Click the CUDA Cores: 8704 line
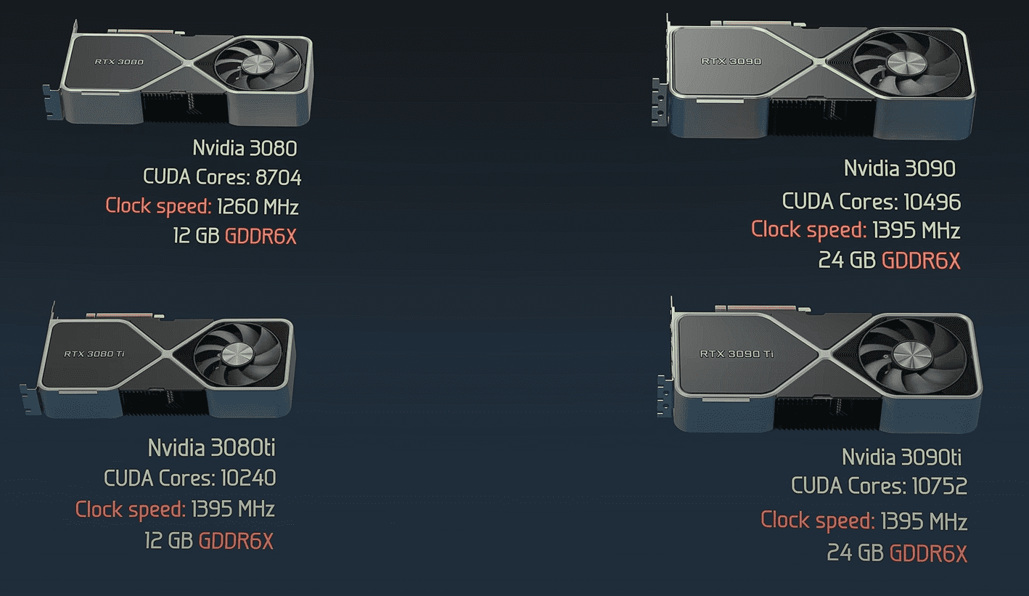The height and width of the screenshot is (596, 1029). (222, 176)
